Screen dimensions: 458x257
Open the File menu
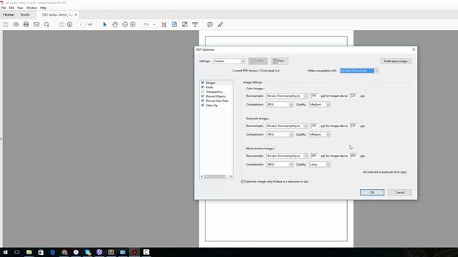(4, 8)
